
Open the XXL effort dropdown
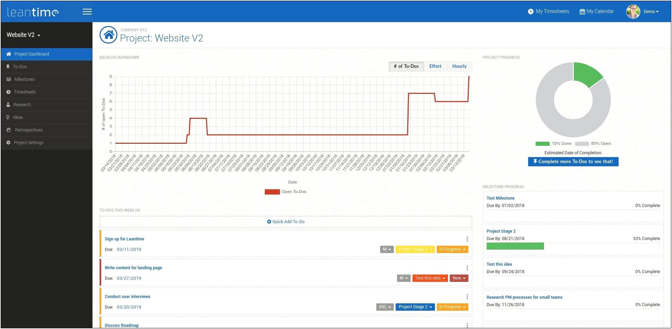tap(385, 307)
